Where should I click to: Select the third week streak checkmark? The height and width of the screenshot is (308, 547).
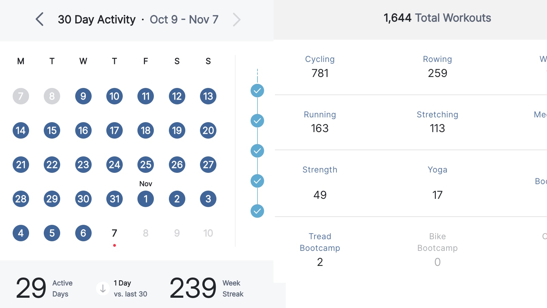tap(257, 151)
